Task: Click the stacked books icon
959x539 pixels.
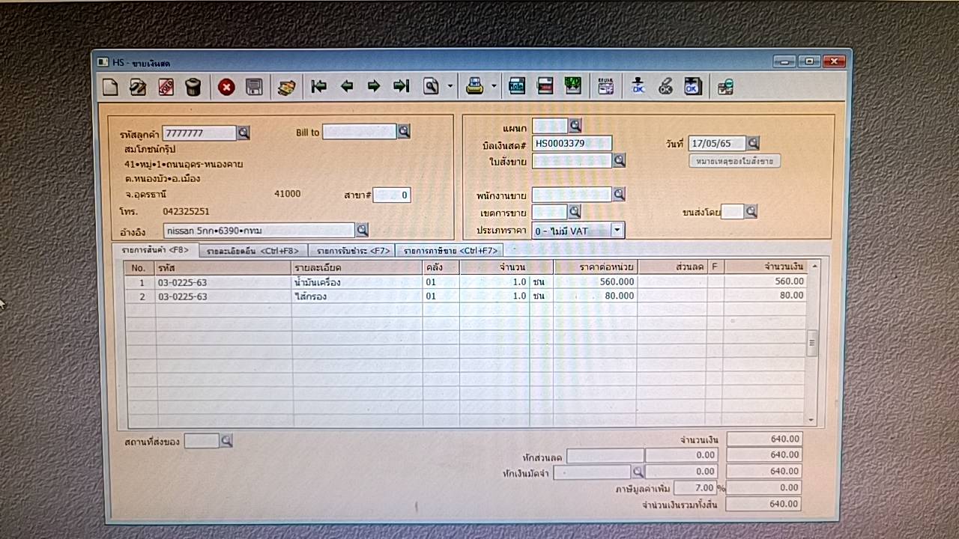Action: pyautogui.click(x=286, y=87)
